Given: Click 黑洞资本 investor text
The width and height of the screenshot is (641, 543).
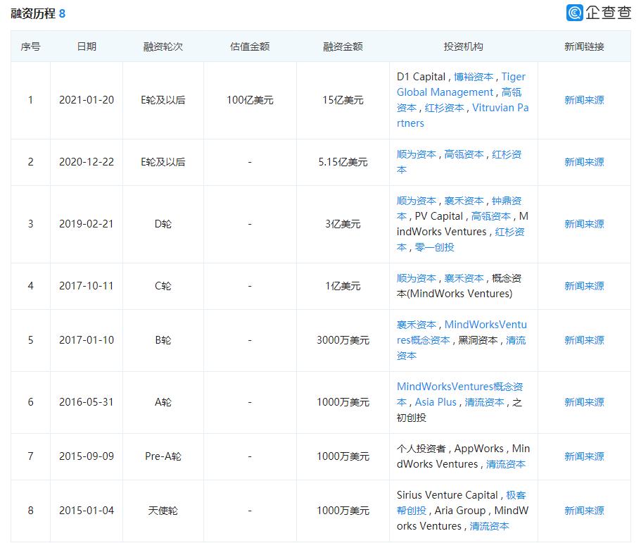Looking at the screenshot, I should (x=478, y=340).
